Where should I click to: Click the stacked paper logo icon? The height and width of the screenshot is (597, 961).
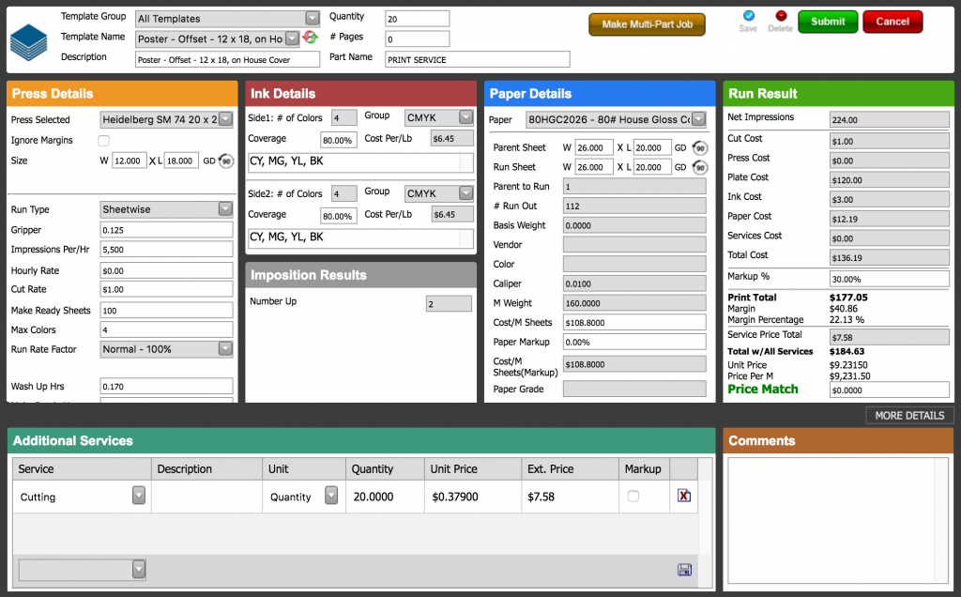tap(28, 39)
